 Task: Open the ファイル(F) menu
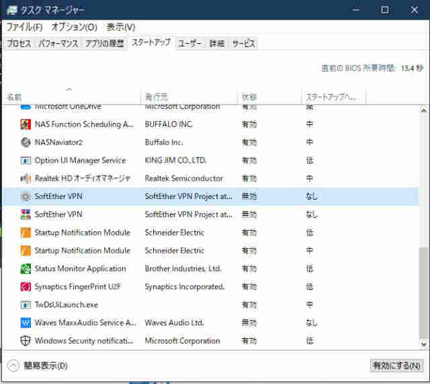coord(24,27)
